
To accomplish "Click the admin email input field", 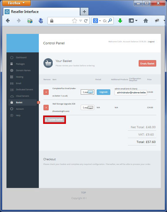I will coord(131,93).
